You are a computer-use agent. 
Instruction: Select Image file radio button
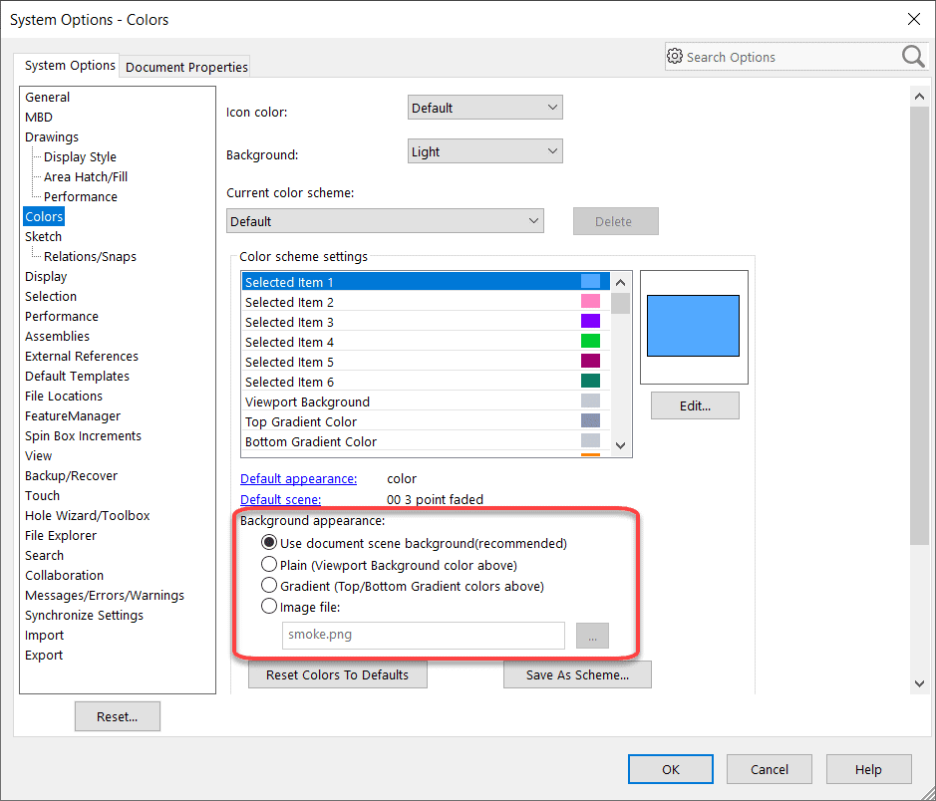tap(269, 607)
